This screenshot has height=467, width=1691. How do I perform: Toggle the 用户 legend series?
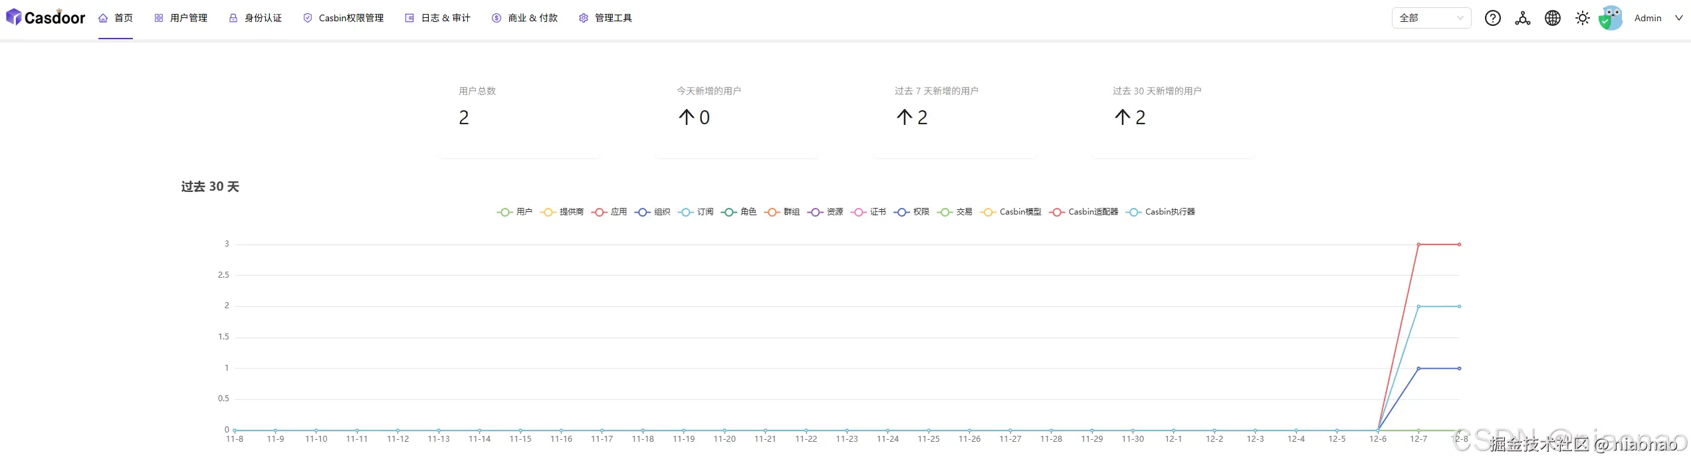514,212
